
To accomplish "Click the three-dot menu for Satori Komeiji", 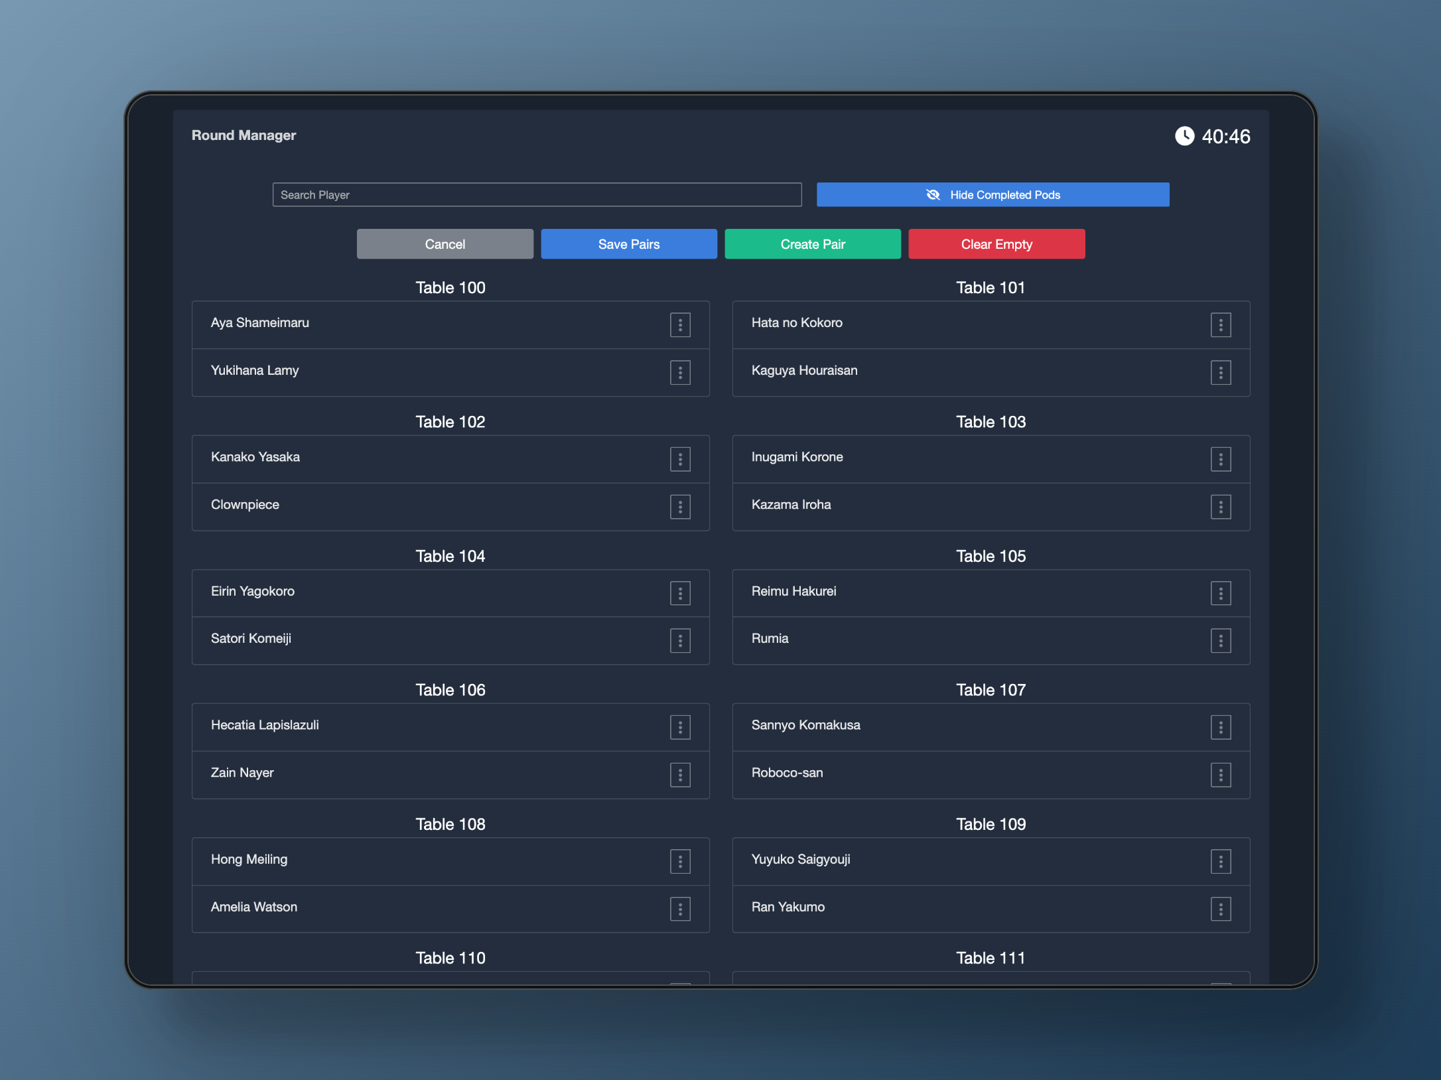I will coord(680,641).
